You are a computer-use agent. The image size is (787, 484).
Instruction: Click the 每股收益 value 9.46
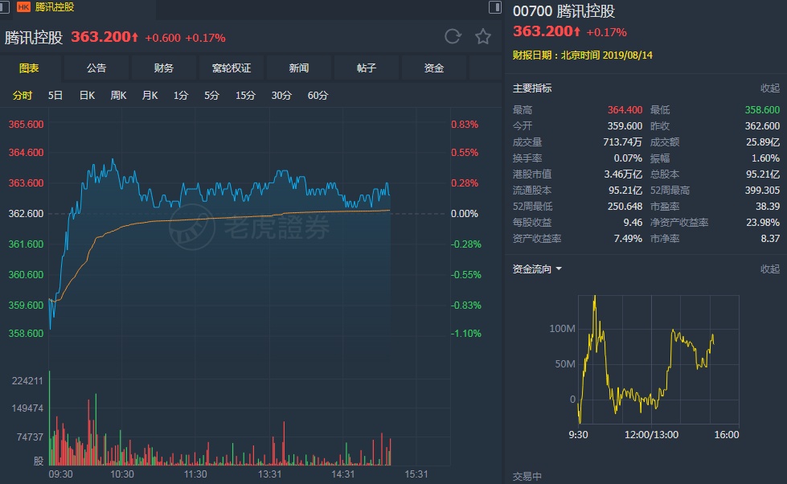[633, 223]
